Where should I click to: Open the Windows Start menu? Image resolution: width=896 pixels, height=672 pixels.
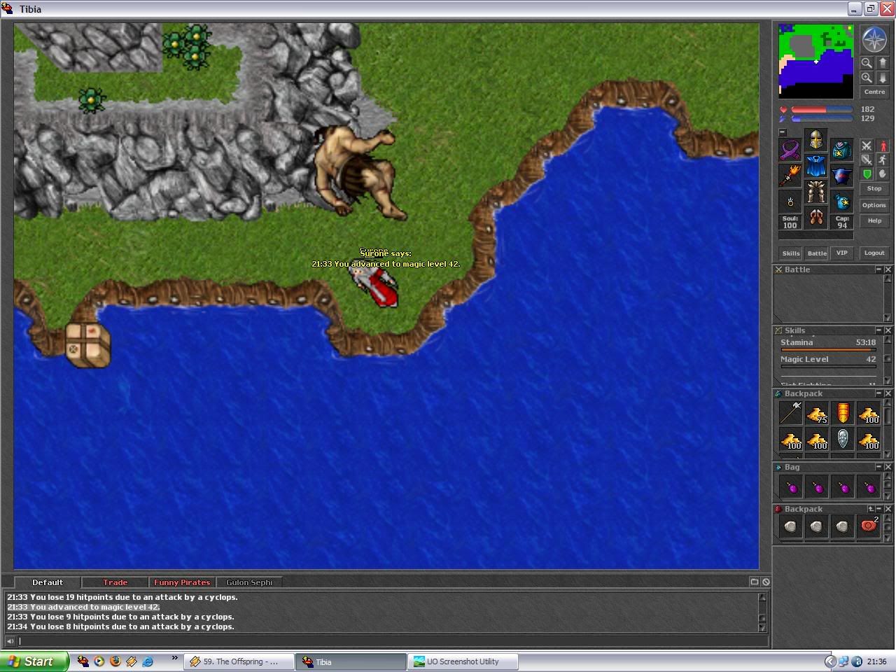point(34,661)
